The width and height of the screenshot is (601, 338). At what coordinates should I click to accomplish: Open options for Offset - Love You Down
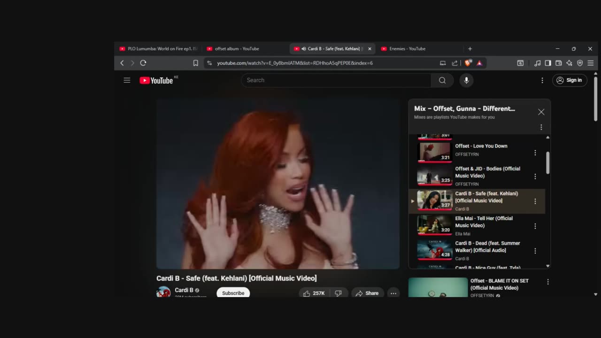pyautogui.click(x=535, y=153)
